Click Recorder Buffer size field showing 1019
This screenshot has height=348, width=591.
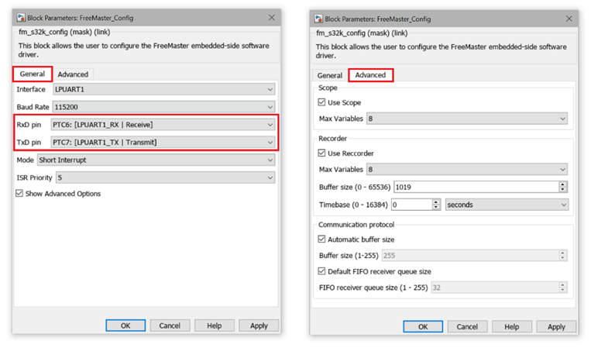tap(476, 187)
